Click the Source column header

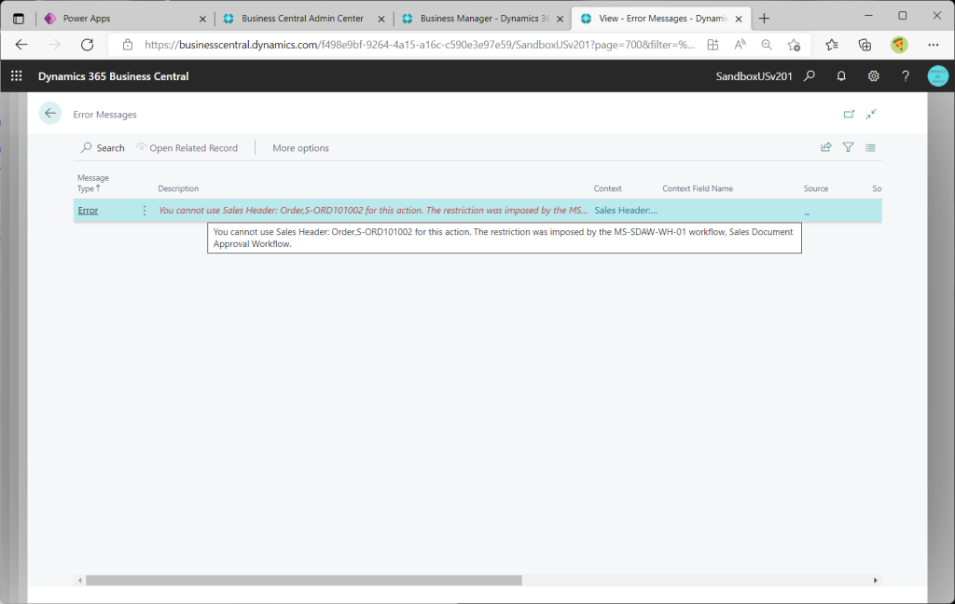click(815, 188)
